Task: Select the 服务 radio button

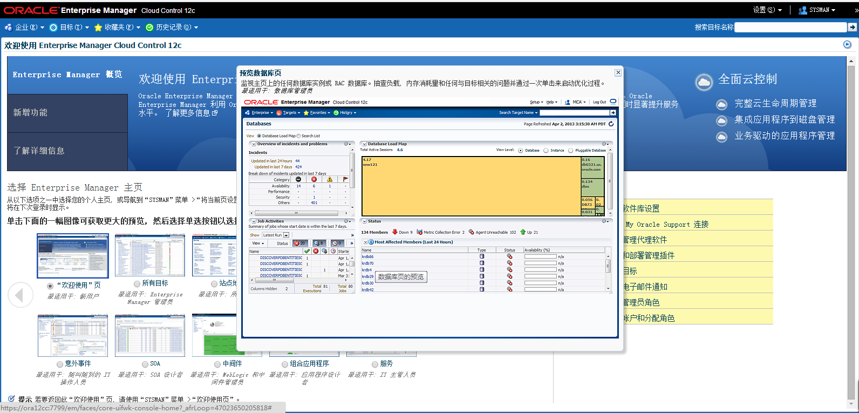Action: pyautogui.click(x=375, y=364)
